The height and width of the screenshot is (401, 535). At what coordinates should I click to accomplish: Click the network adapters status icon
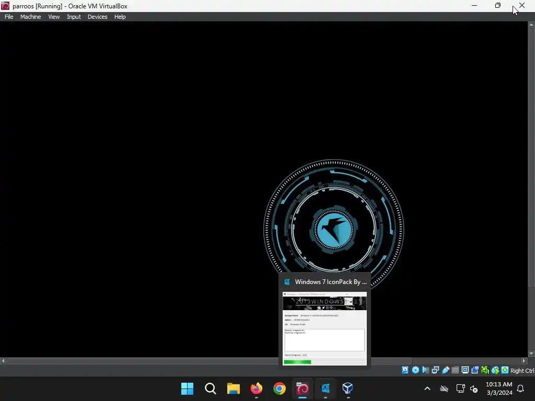tap(435, 370)
